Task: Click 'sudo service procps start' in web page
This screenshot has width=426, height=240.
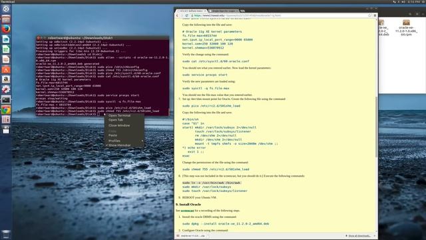Action: coord(205,75)
